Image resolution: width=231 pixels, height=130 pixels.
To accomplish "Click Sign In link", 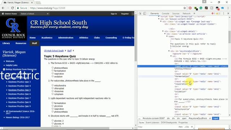I will (x=114, y=14).
